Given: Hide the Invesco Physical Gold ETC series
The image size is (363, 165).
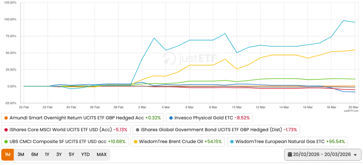Looking at the screenshot, I should [x=211, y=118].
